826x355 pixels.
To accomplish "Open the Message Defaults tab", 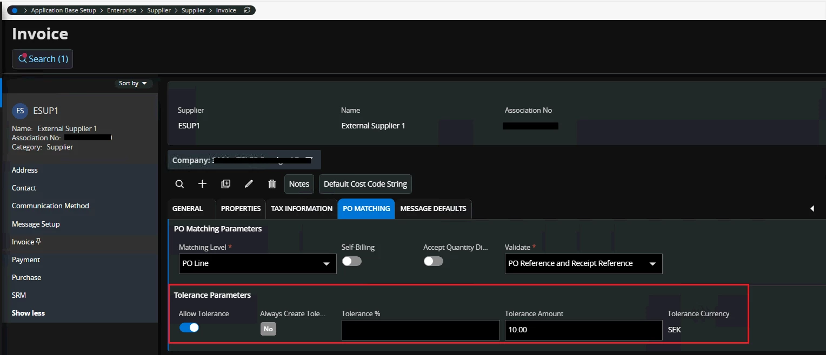I will point(433,209).
